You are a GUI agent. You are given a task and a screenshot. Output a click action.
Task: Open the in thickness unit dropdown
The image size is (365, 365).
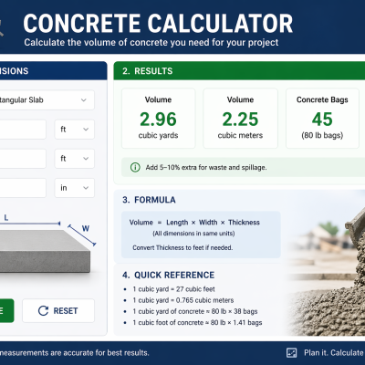click(x=75, y=188)
